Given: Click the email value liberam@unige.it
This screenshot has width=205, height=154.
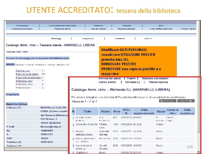Looking at the screenshot, I should tap(51, 127).
